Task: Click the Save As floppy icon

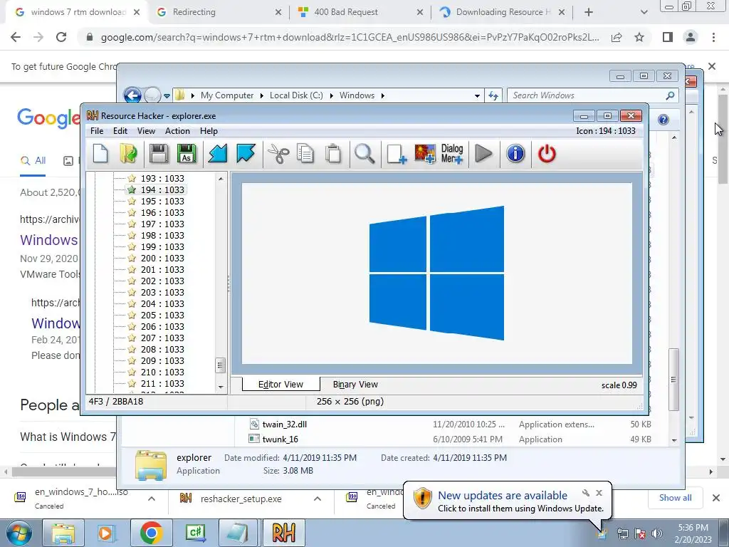Action: (x=187, y=154)
